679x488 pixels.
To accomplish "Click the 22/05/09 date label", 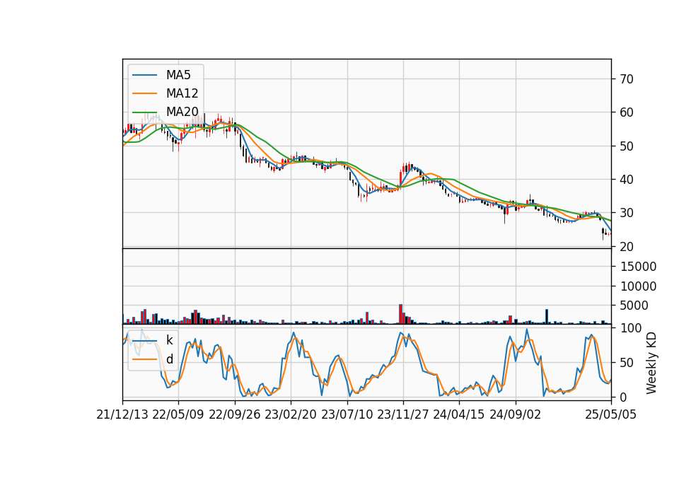I will [x=178, y=415].
